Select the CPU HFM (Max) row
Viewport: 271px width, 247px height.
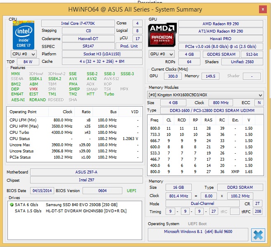pos(74,126)
